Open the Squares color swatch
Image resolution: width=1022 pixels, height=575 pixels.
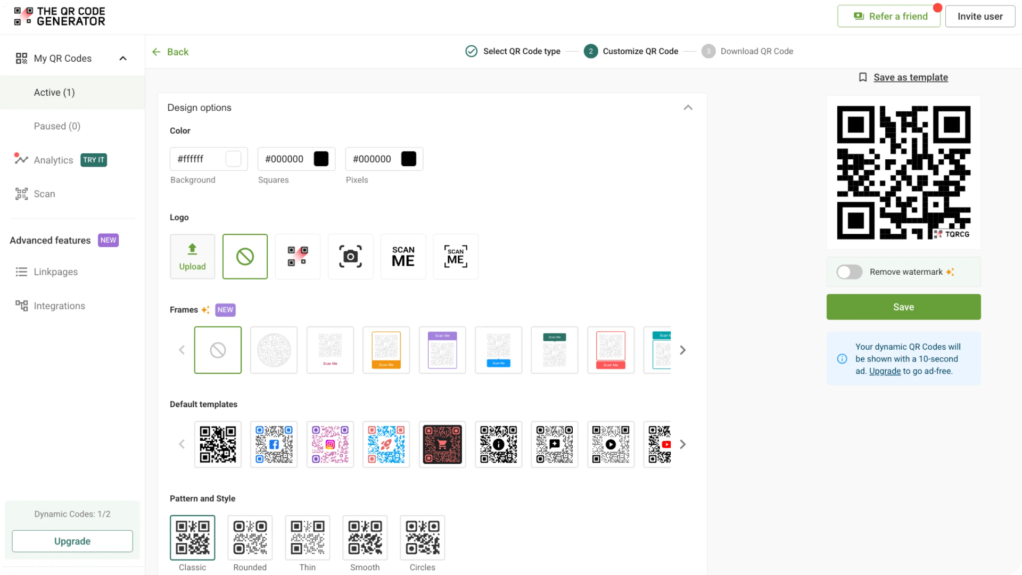321,159
